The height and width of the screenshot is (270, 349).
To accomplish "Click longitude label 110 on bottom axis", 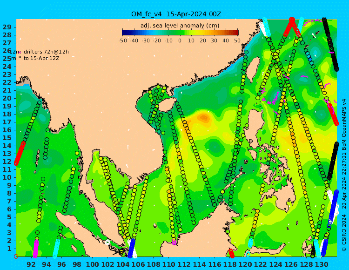I will 169,264.
